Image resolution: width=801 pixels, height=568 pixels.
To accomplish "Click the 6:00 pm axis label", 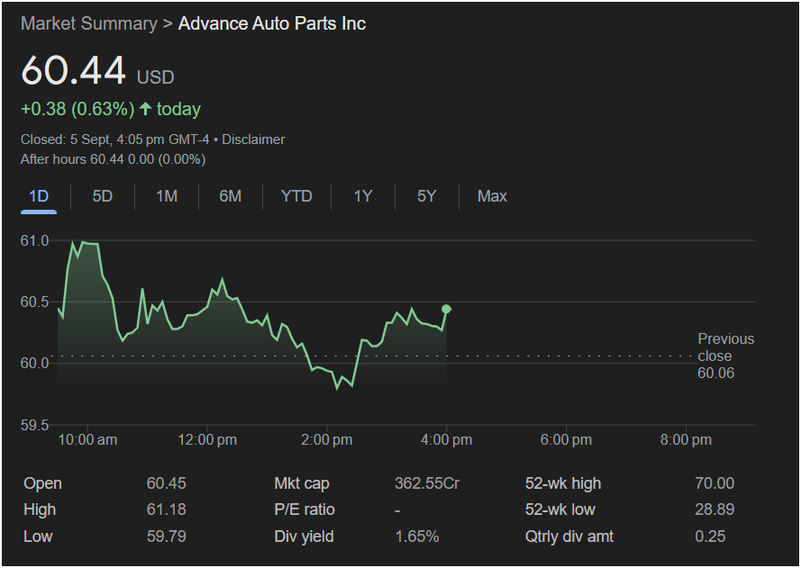I will point(566,440).
